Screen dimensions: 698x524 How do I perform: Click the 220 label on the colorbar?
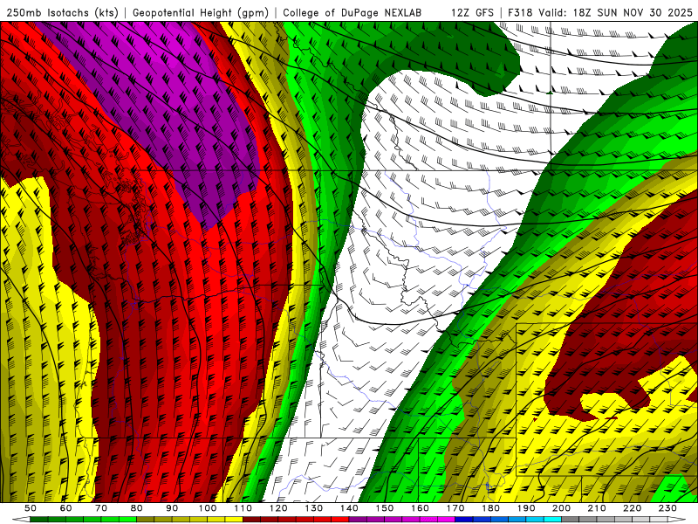pyautogui.click(x=633, y=508)
